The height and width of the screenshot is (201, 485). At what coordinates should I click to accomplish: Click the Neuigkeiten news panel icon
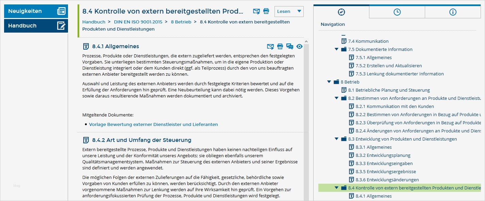(x=62, y=11)
